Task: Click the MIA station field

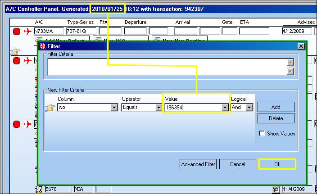Action: click(83, 189)
